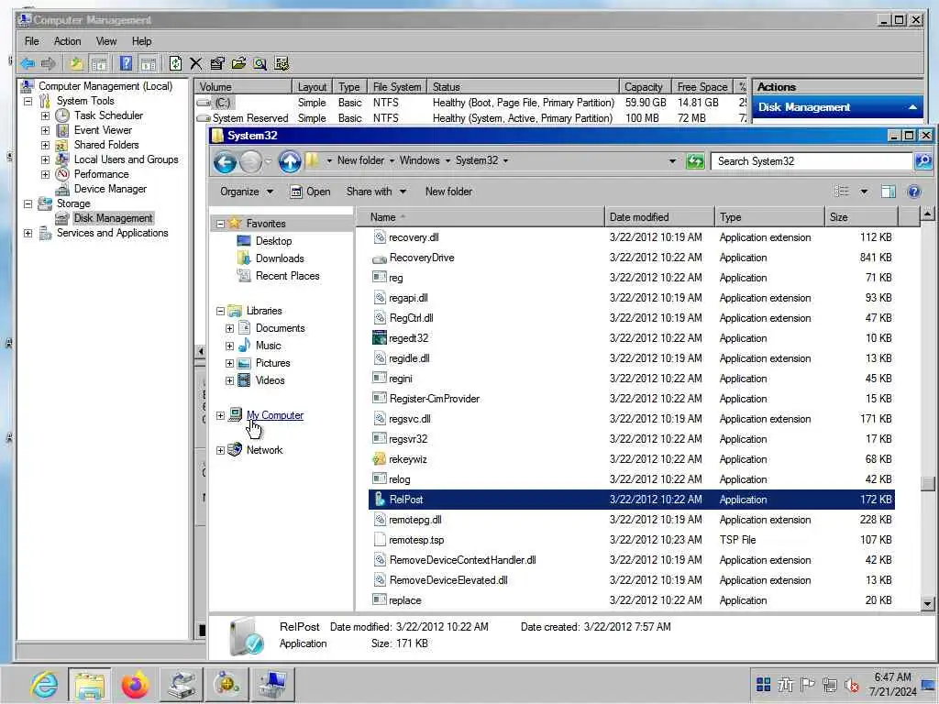Open Internet Explorer from taskbar

pos(44,684)
